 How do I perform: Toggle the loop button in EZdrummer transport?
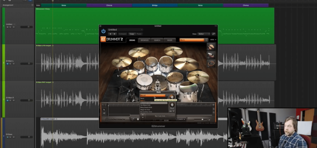(133, 119)
